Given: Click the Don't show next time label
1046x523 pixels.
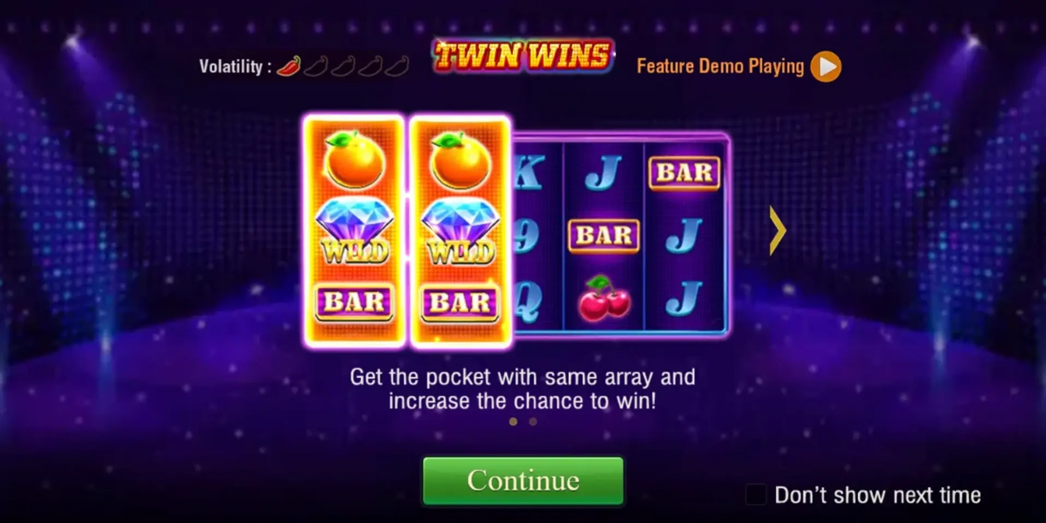Looking at the screenshot, I should pos(877,495).
